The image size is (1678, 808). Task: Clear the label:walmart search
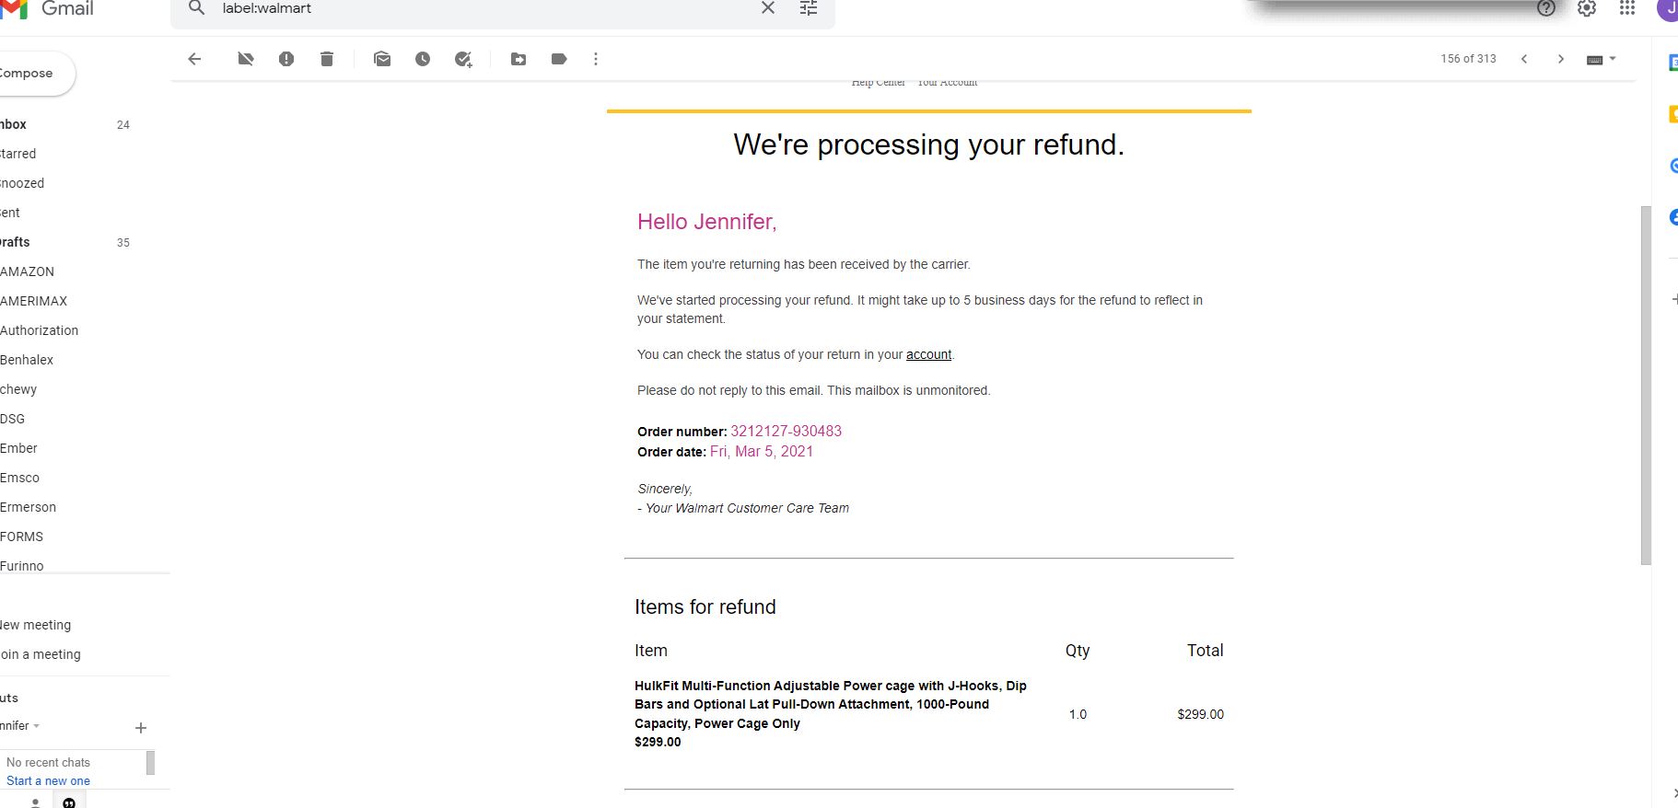point(768,8)
